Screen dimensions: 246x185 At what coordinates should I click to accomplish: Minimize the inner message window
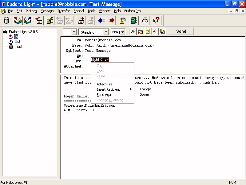click(231, 11)
